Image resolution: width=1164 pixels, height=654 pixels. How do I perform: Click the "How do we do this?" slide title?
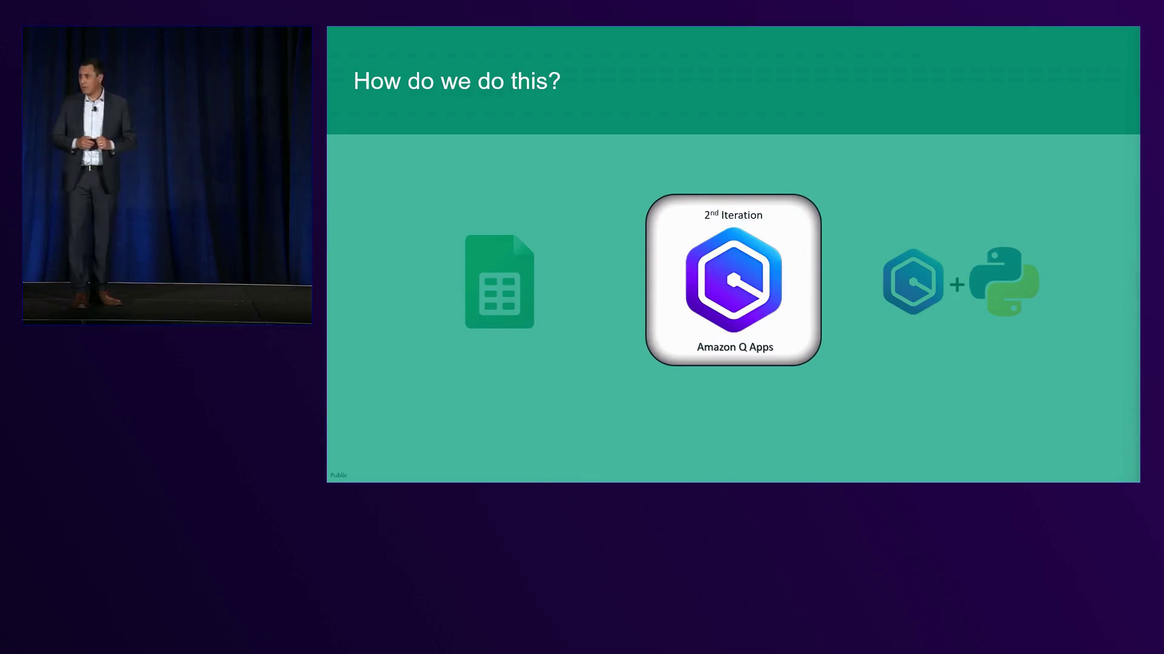click(457, 81)
